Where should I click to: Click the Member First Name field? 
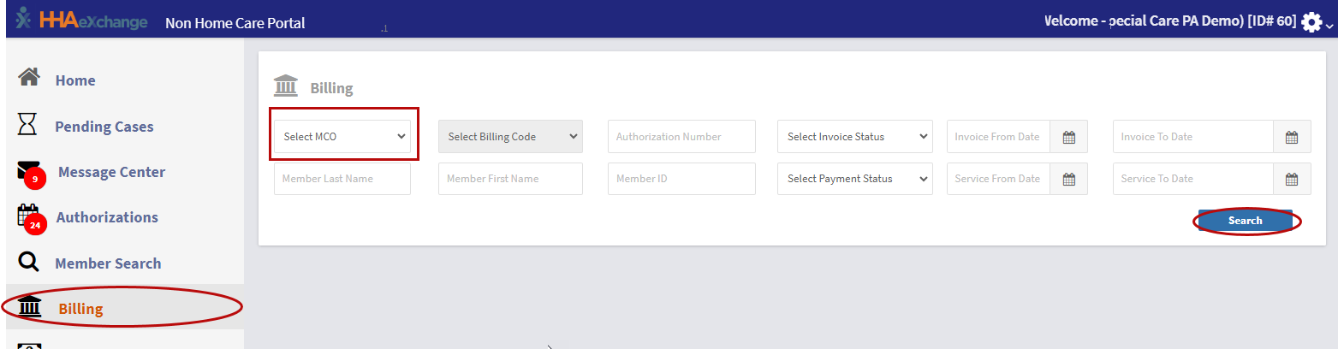pos(510,179)
